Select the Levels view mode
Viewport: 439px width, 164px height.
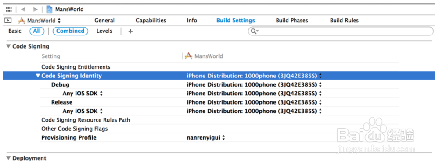coord(104,31)
